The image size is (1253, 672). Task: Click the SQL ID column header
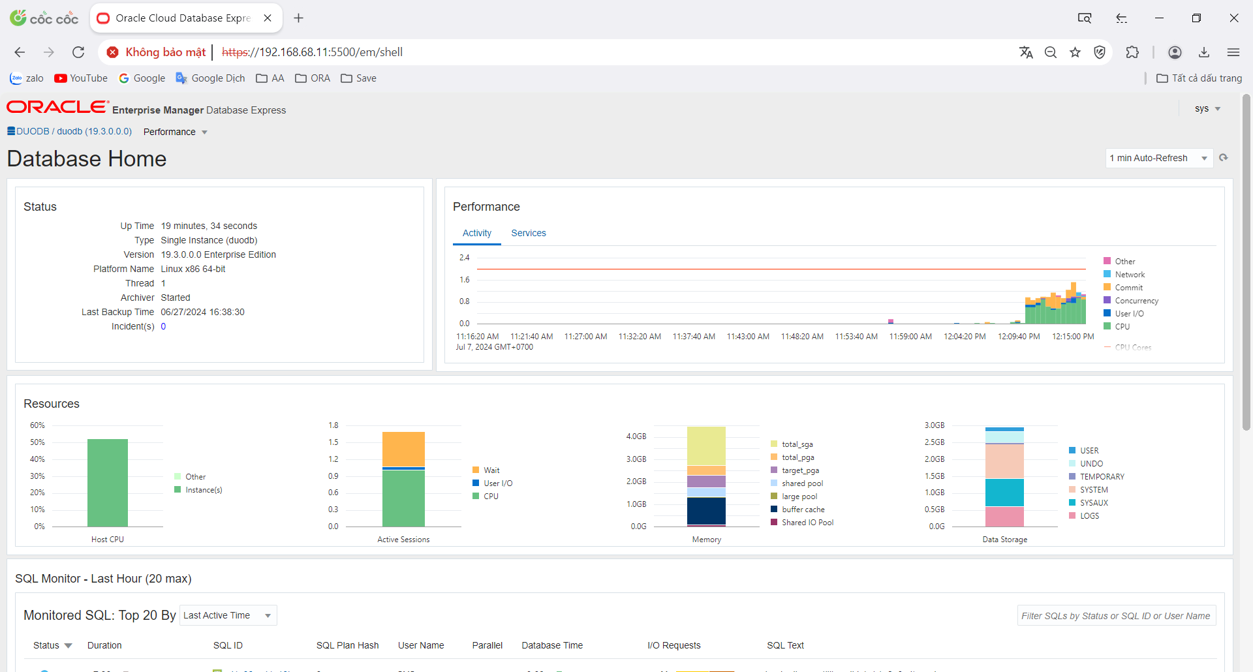[228, 645]
